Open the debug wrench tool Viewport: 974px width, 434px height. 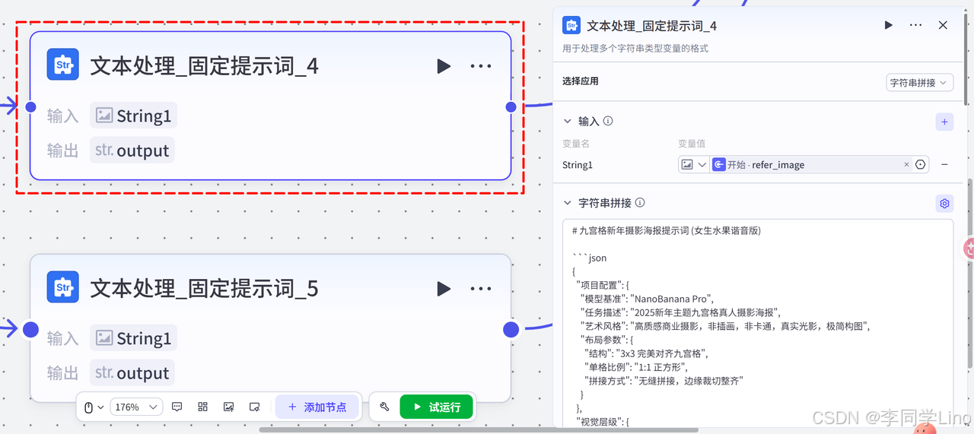coord(384,407)
